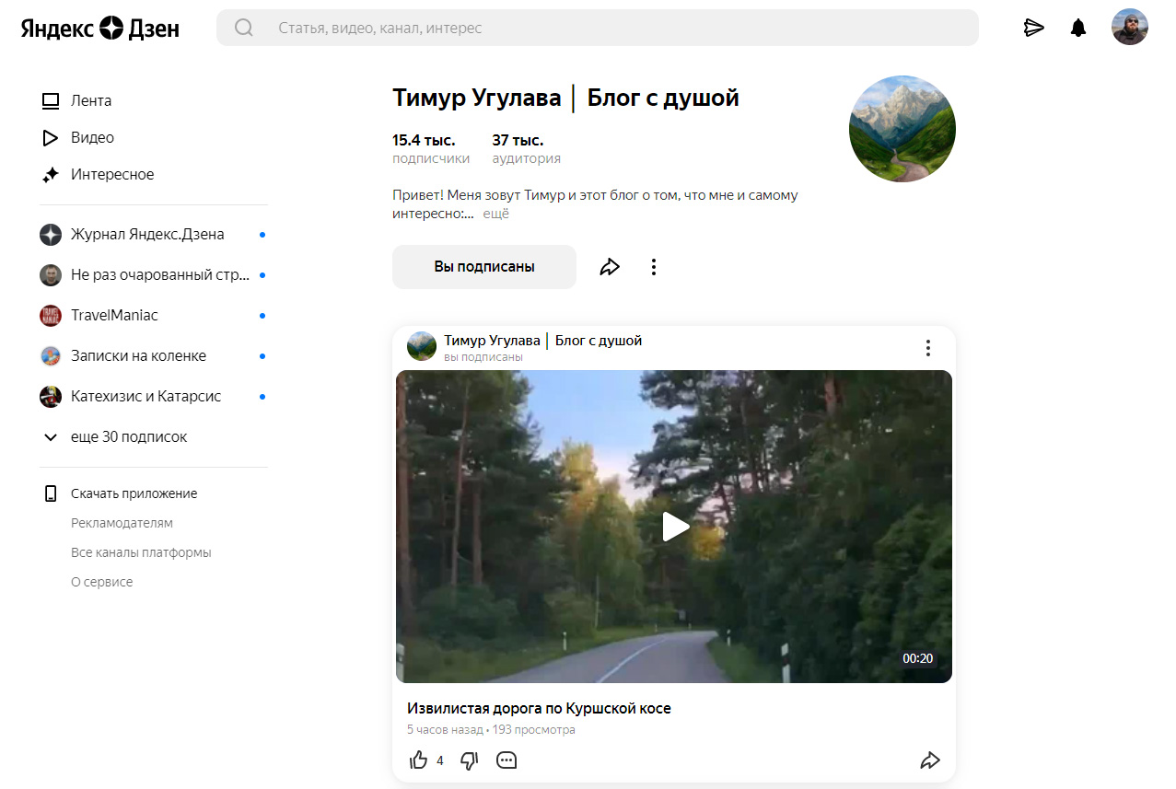Click the Катехизис и Катарсис channel avatar
The height and width of the screenshot is (789, 1176).
click(51, 397)
